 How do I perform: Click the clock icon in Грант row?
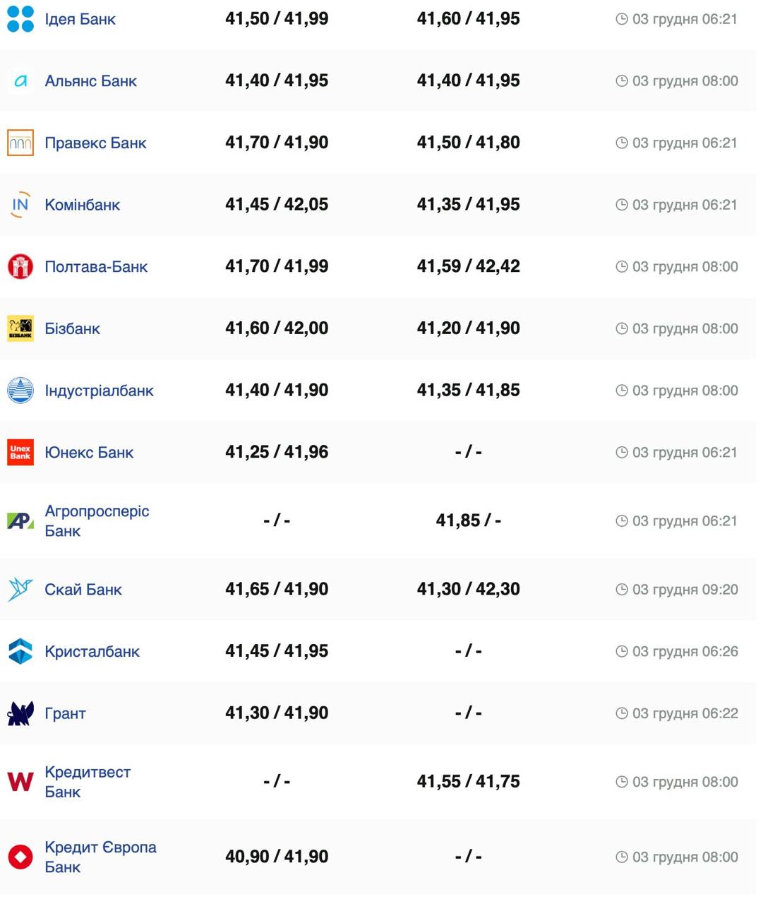pyautogui.click(x=622, y=713)
